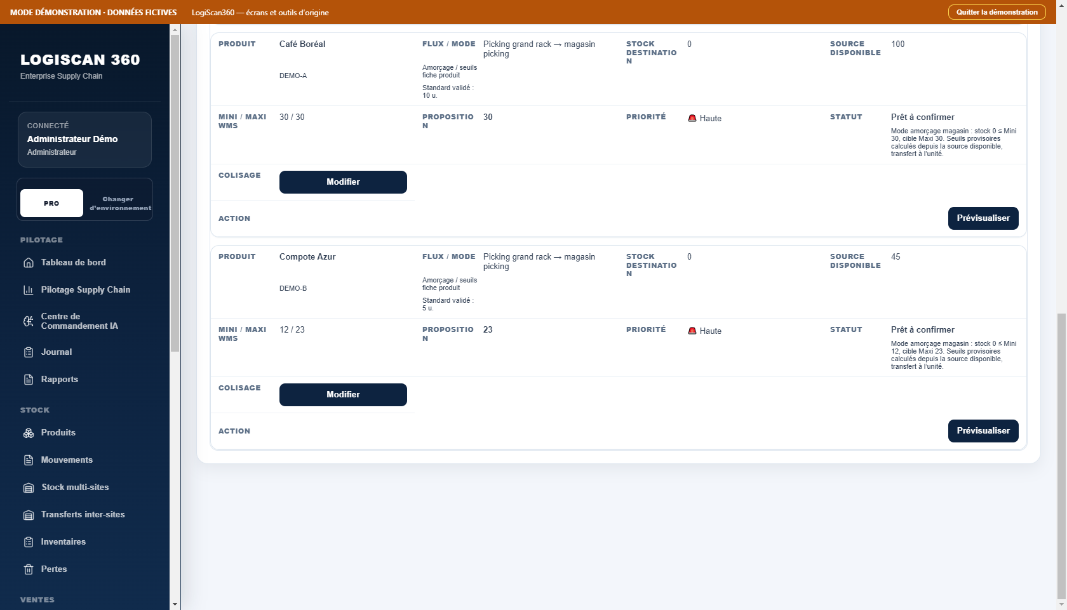The height and width of the screenshot is (610, 1067).
Task: Click Modifier colisage for Café Boréal
Action: 343,182
